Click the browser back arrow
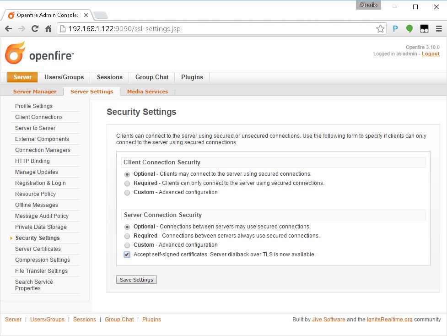 click(8, 29)
